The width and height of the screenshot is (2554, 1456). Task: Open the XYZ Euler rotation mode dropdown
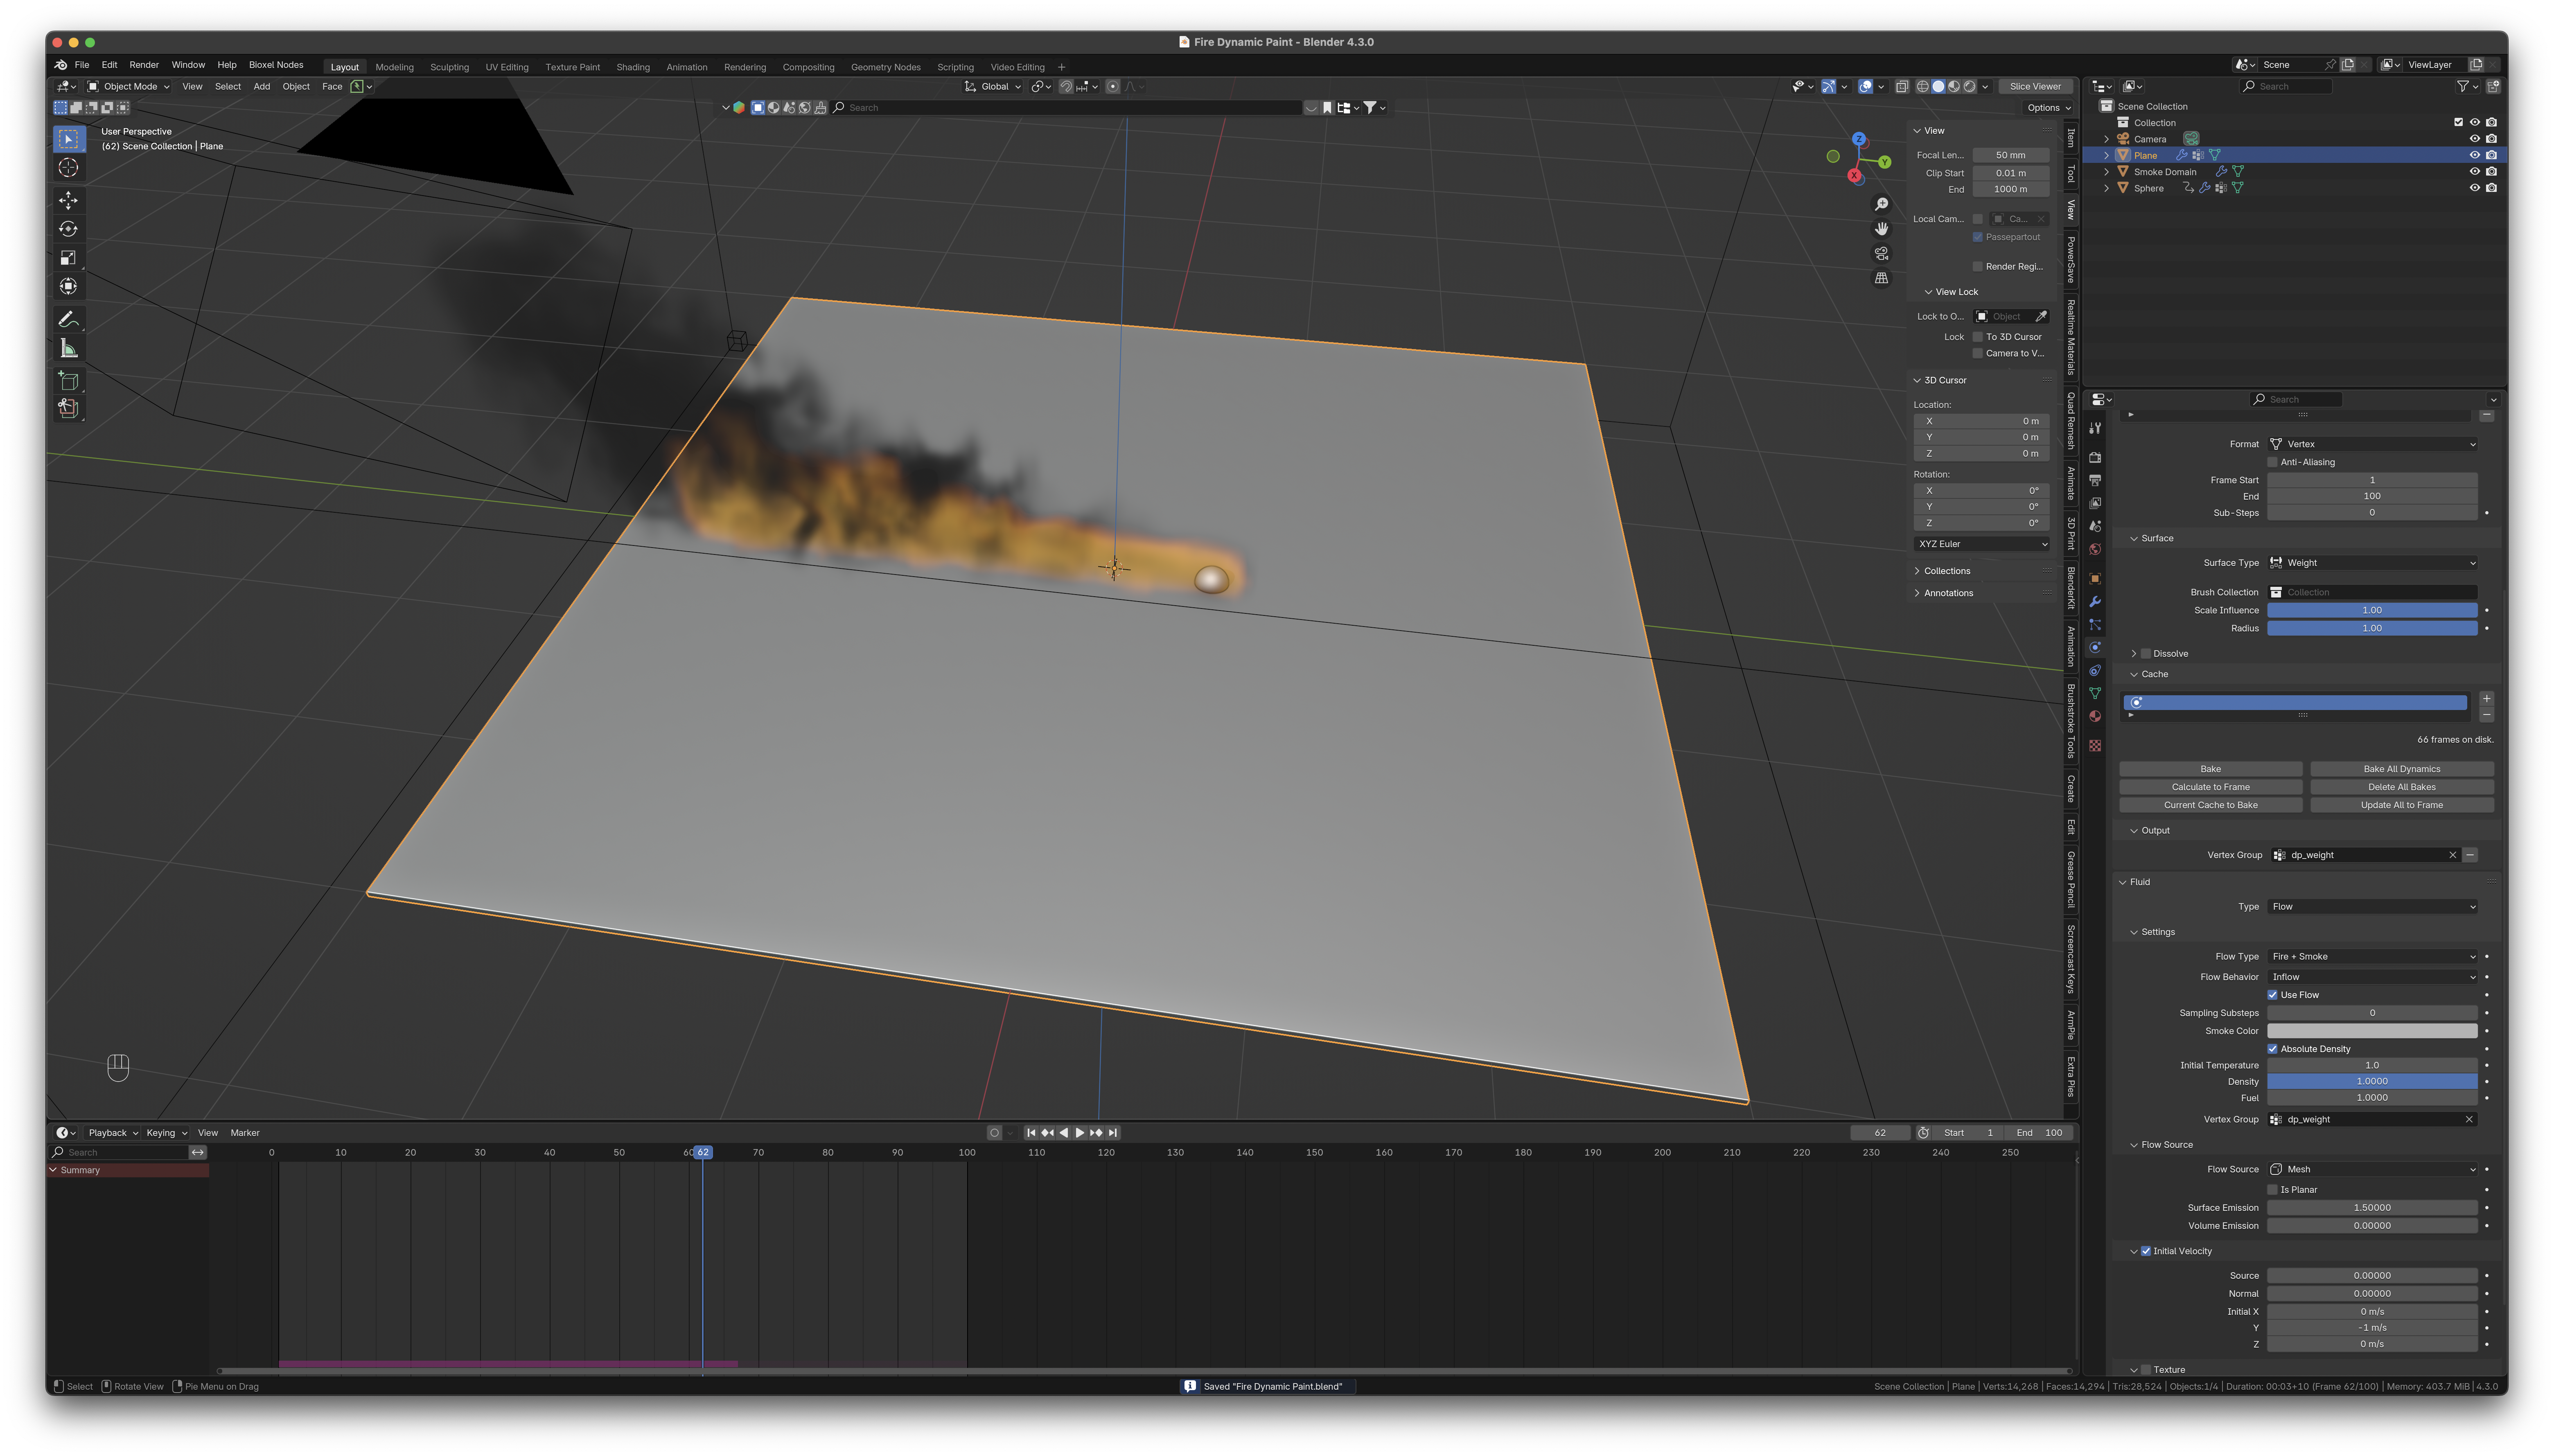pyautogui.click(x=1982, y=544)
